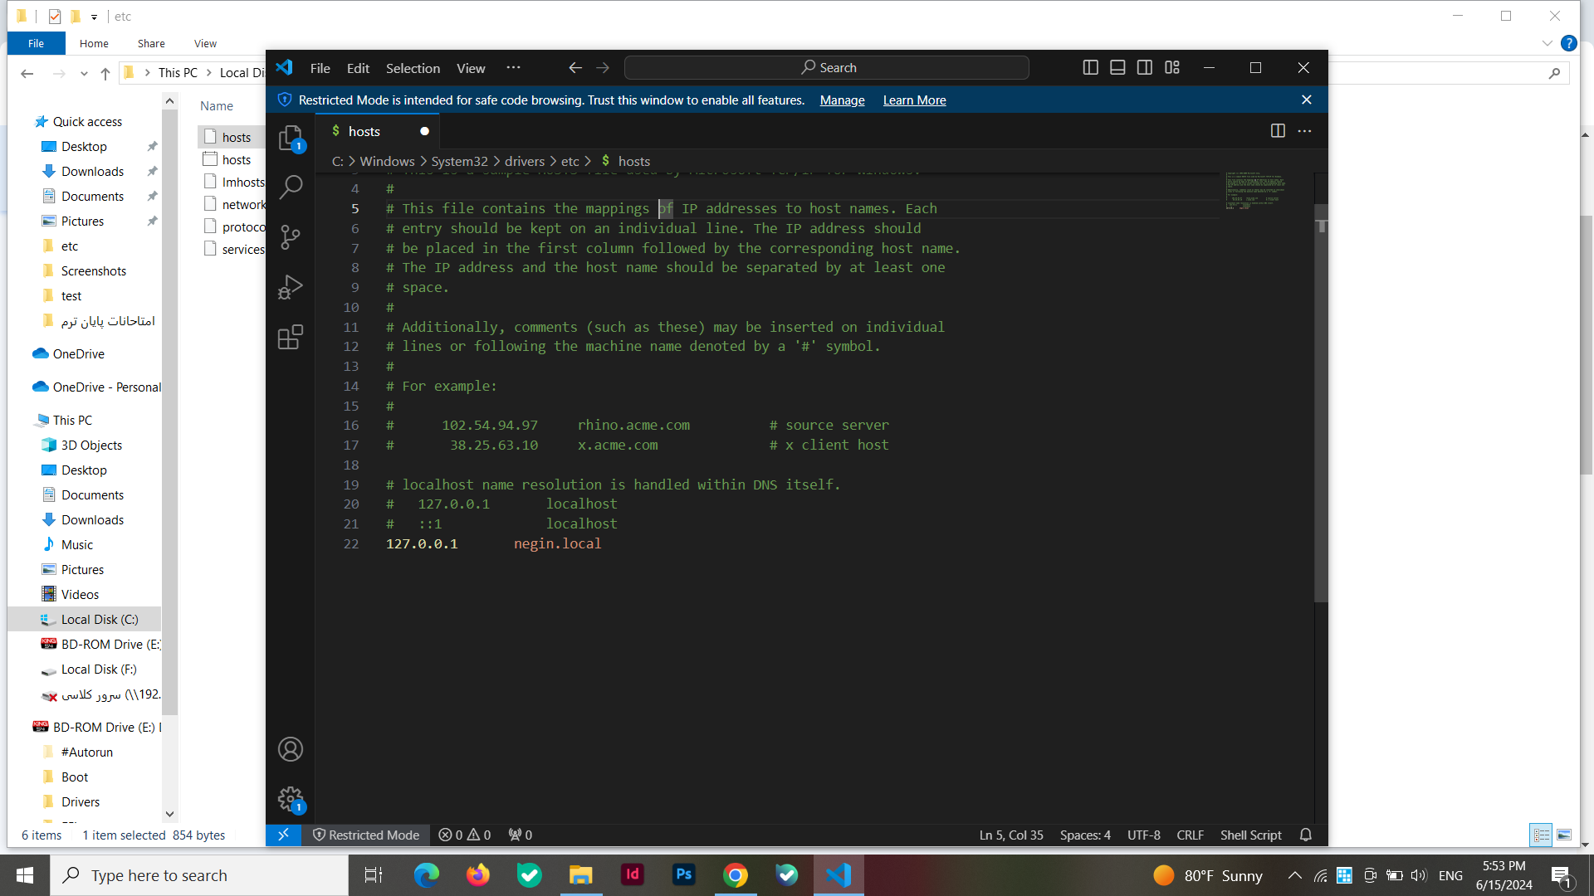The image size is (1594, 896).
Task: Open the etc breadcrumb dropdown
Action: (x=571, y=161)
